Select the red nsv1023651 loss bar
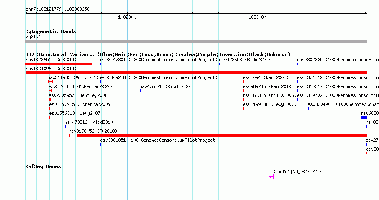The image size is (379, 200). click(58, 64)
